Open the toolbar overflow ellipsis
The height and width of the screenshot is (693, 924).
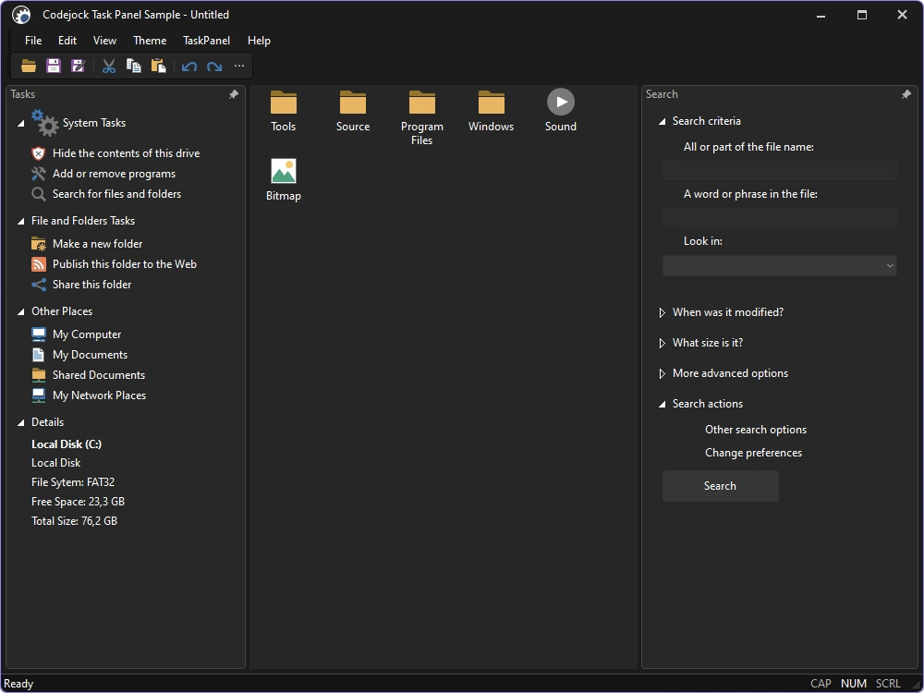238,66
